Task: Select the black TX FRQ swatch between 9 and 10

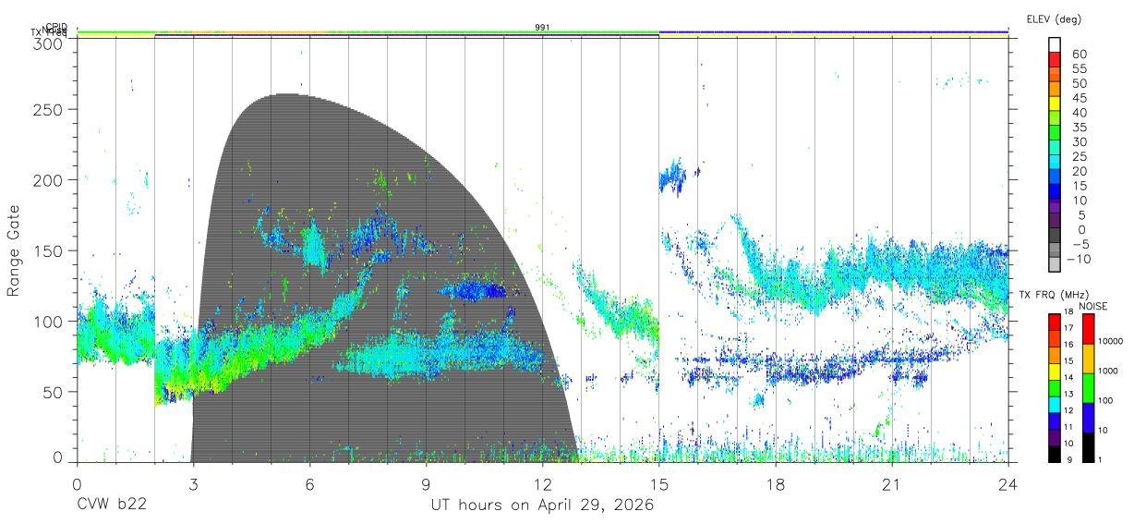Action: point(1054,454)
